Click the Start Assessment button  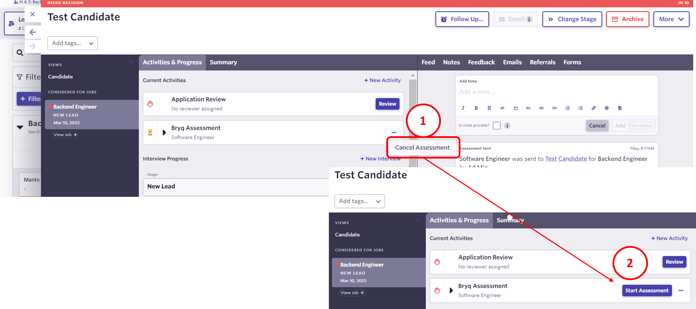click(x=647, y=291)
